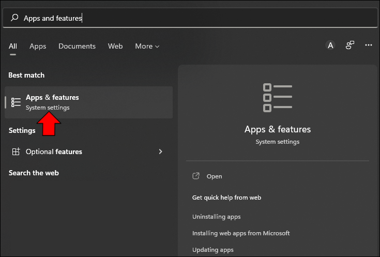380x257 pixels.
Task: Open the search feedback chat icon
Action: (x=349, y=45)
